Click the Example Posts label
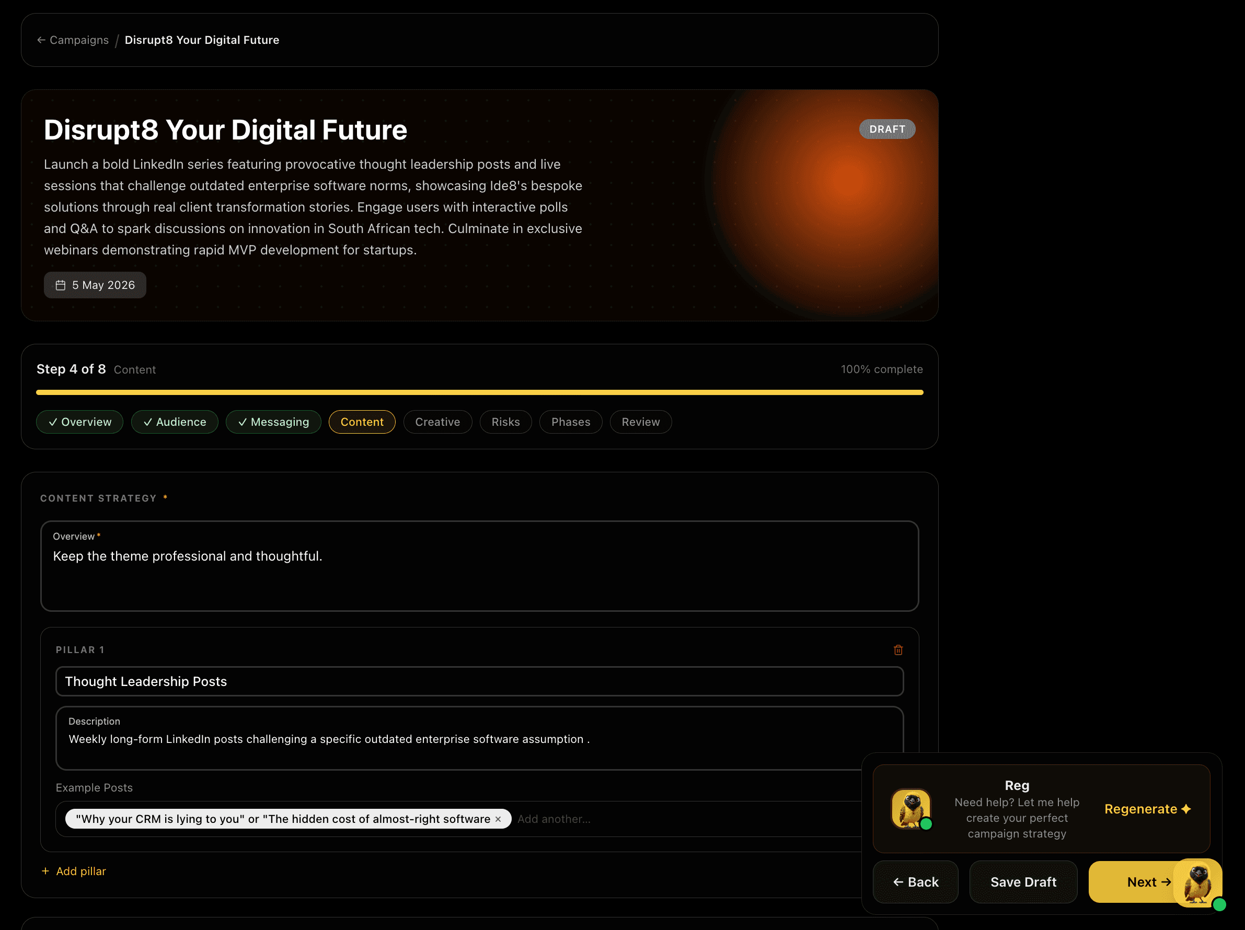This screenshot has height=930, width=1245. (94, 788)
